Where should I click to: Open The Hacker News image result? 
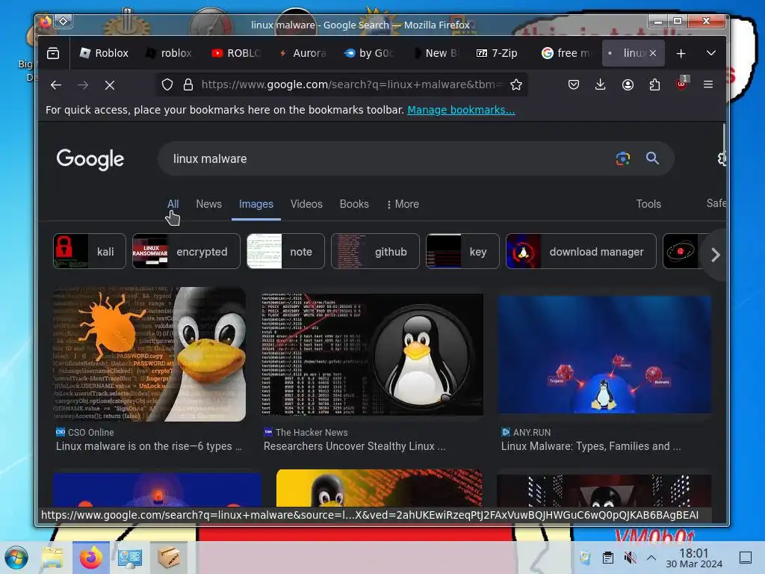372,354
